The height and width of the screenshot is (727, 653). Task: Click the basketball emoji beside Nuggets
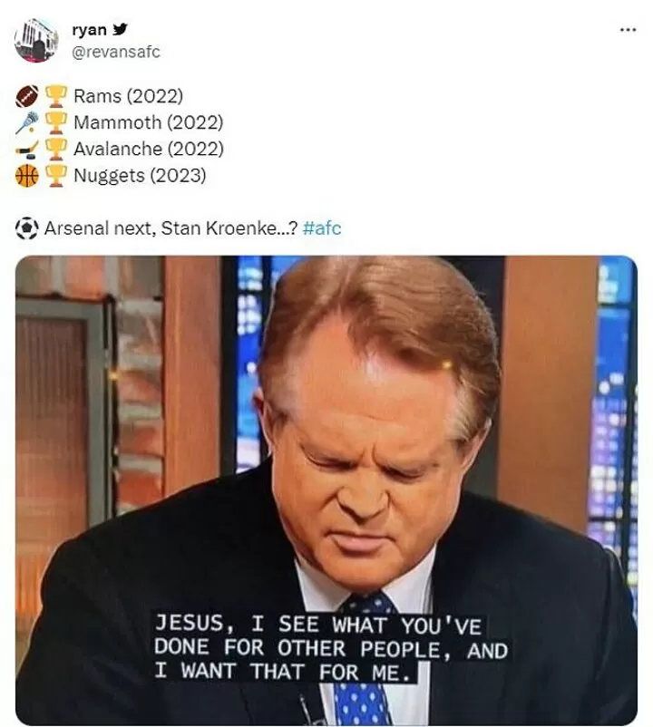click(x=27, y=176)
